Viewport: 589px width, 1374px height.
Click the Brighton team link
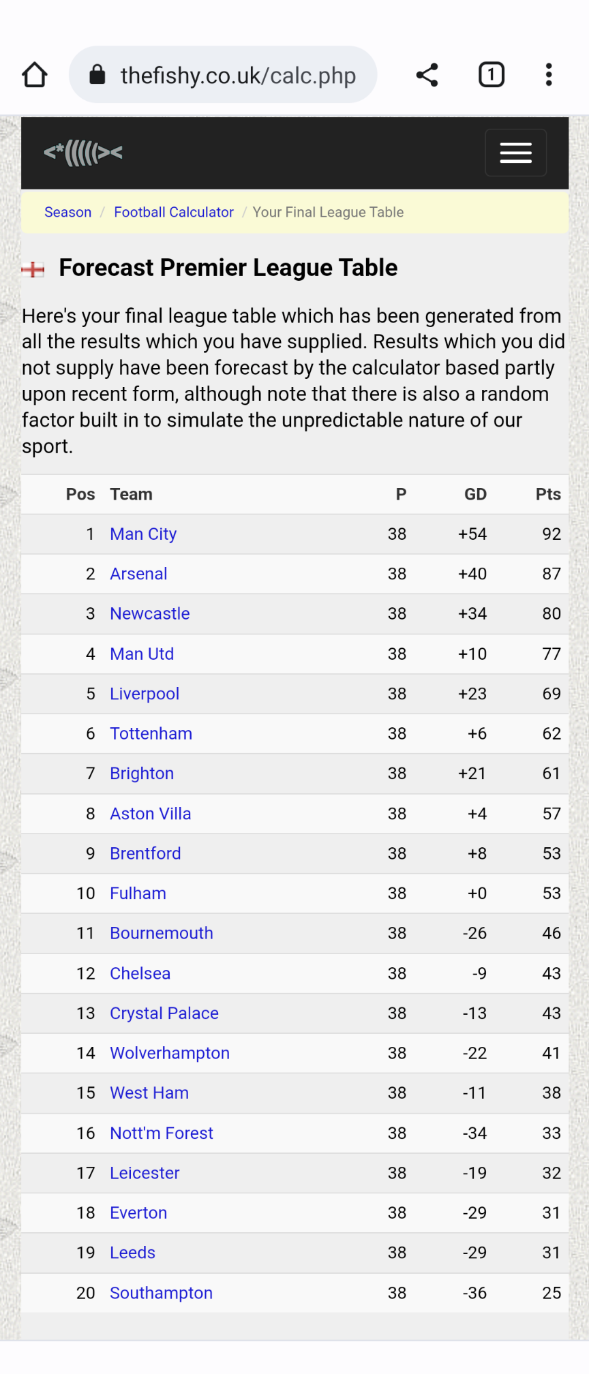point(142,774)
